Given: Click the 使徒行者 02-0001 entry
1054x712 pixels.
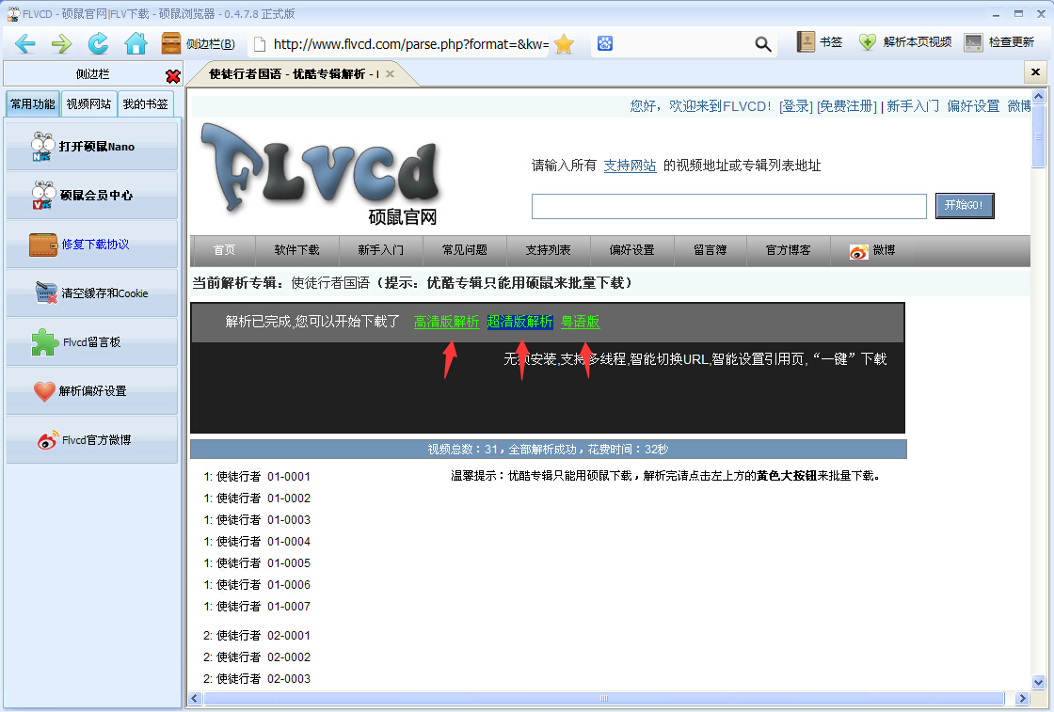Looking at the screenshot, I should [x=257, y=636].
